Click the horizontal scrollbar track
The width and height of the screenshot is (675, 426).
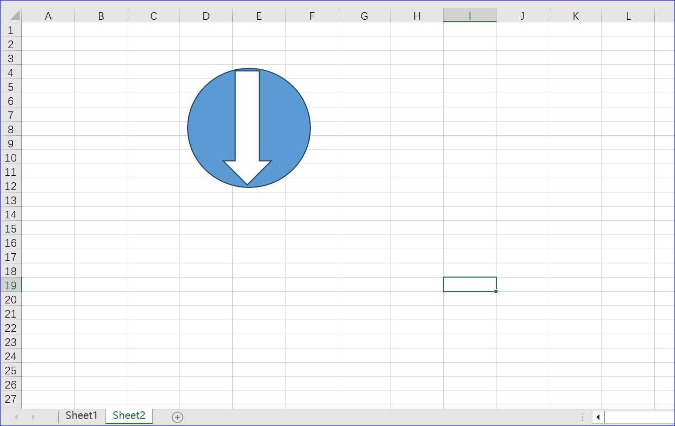[x=640, y=417]
